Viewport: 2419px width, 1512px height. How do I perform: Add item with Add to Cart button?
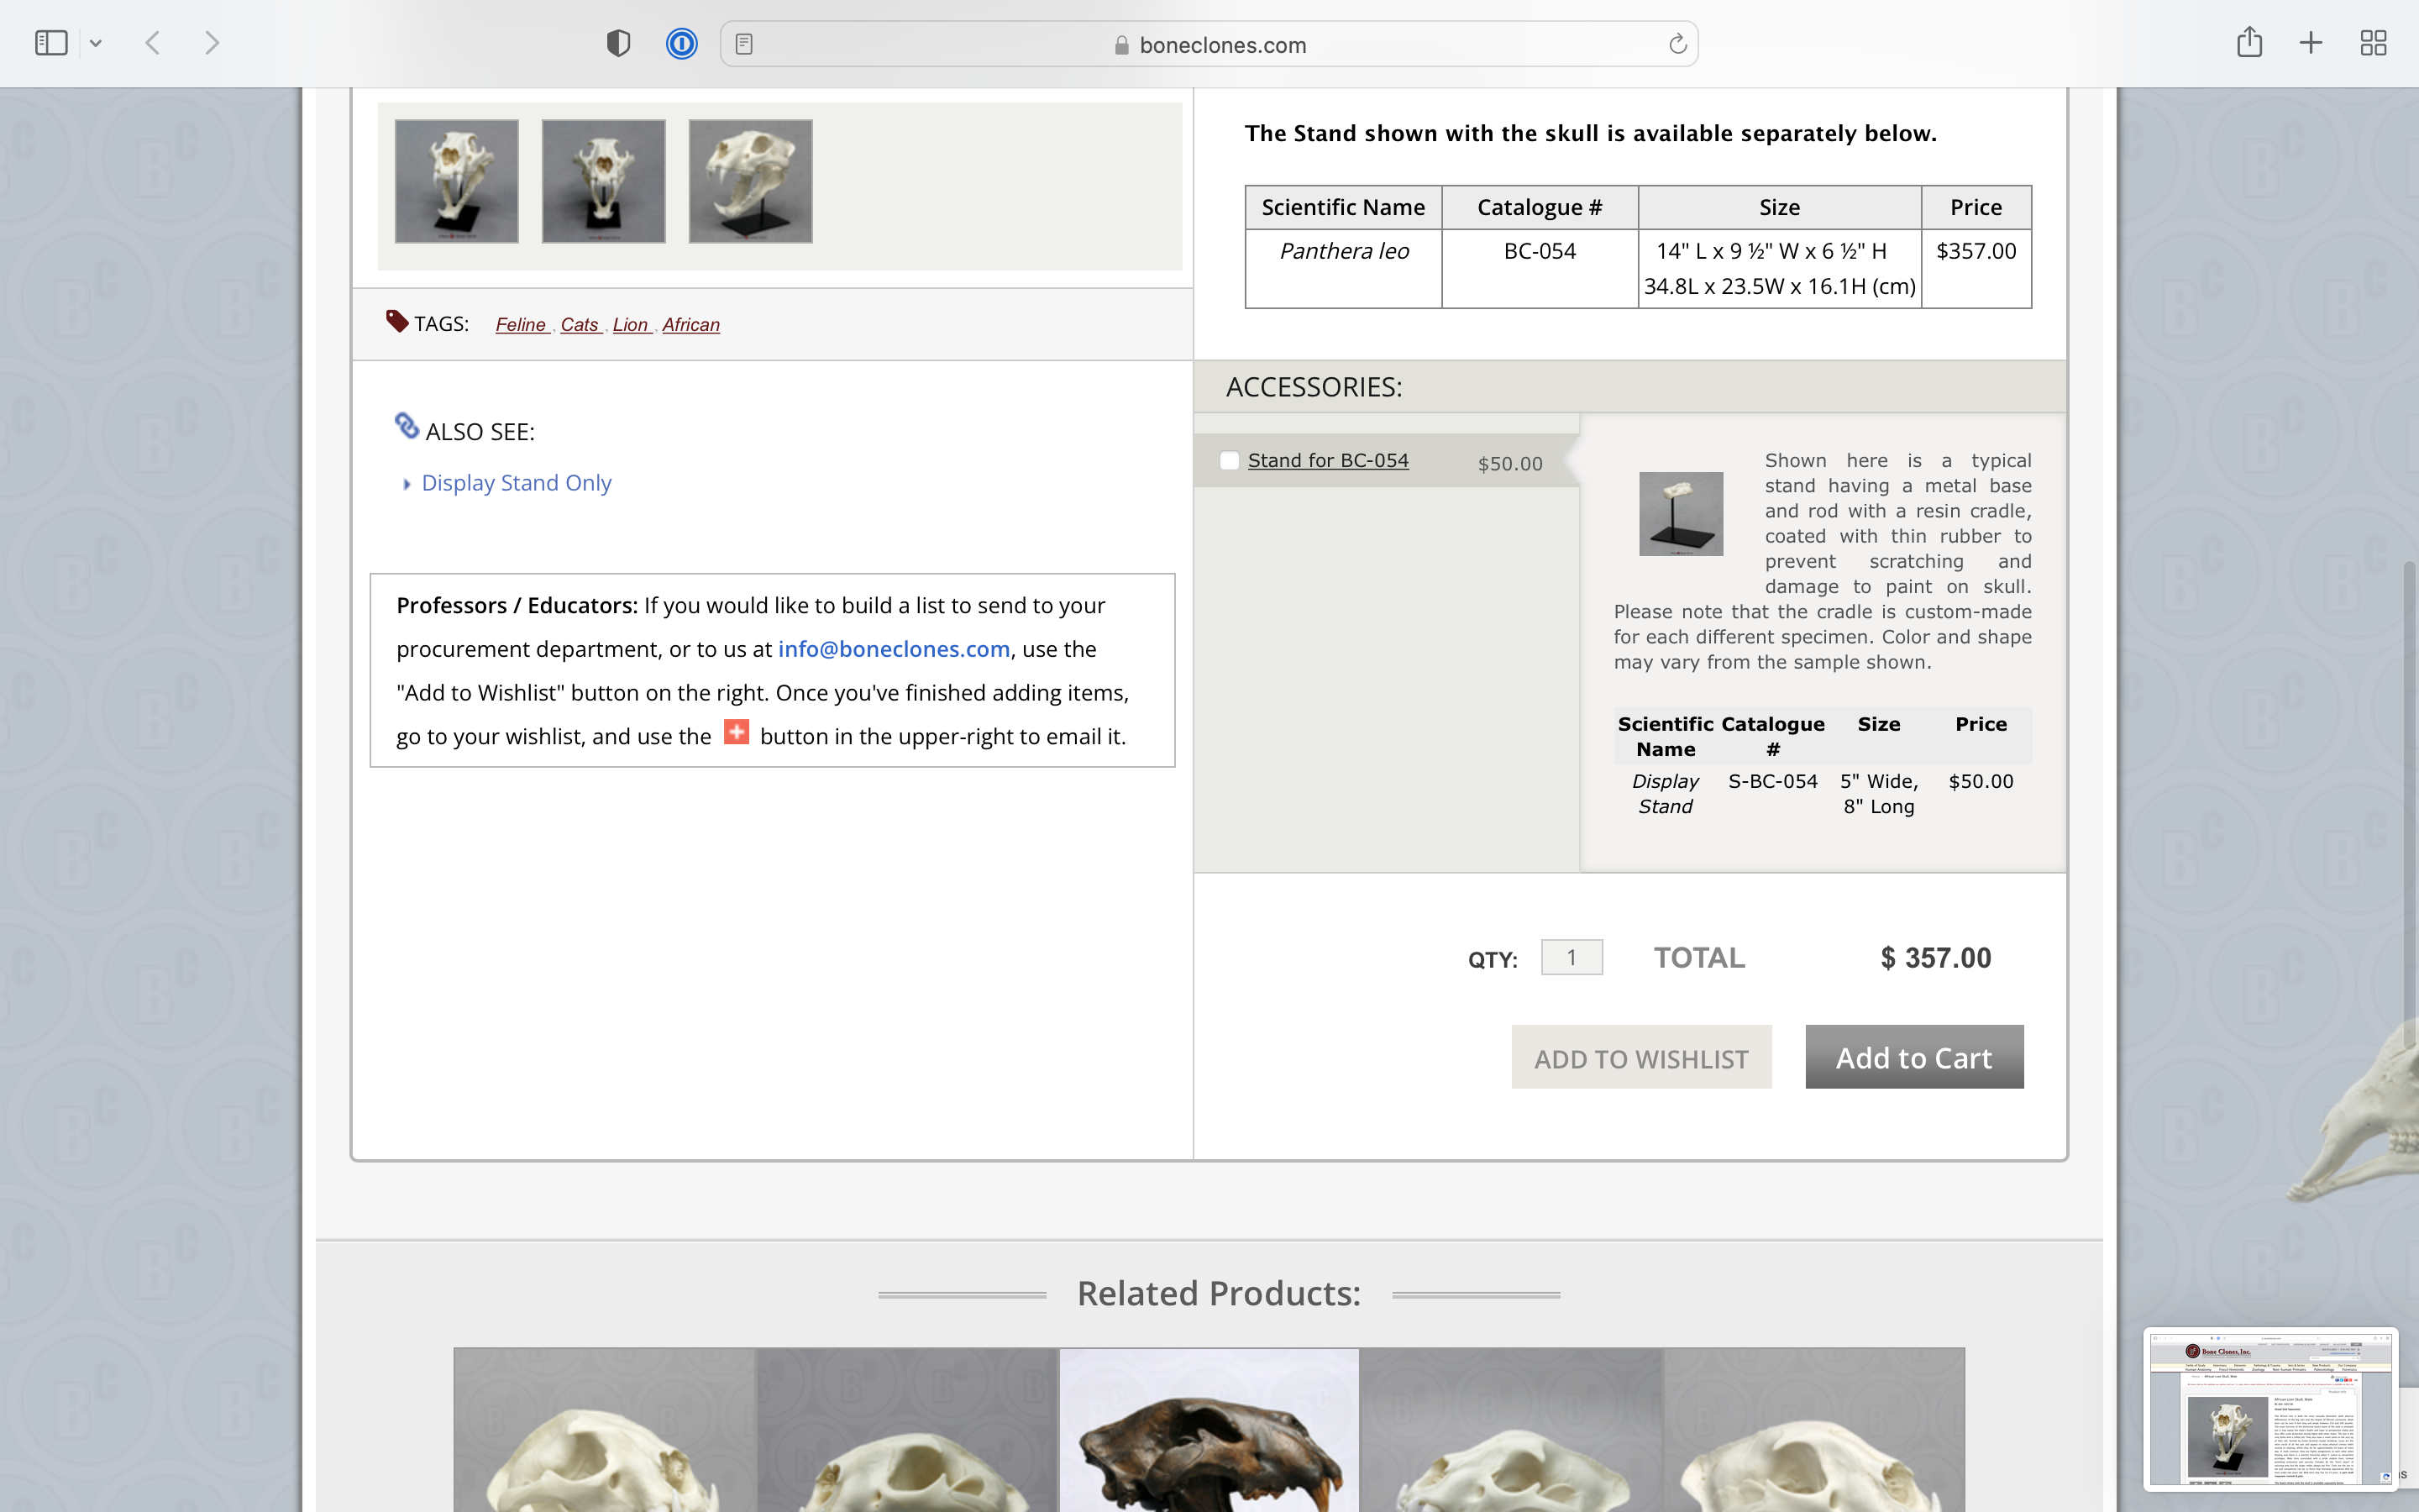pyautogui.click(x=1914, y=1057)
